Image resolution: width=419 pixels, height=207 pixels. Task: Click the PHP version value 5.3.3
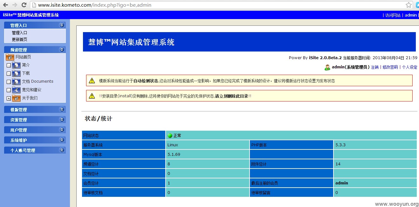340,145
